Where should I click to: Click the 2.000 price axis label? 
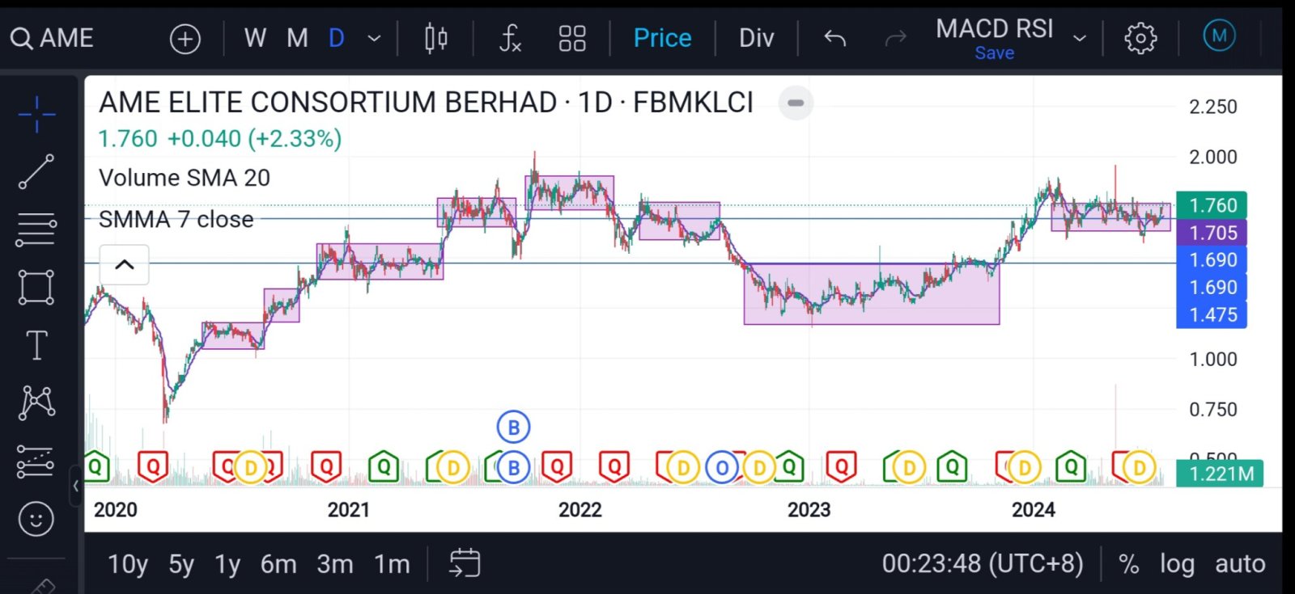coord(1212,157)
